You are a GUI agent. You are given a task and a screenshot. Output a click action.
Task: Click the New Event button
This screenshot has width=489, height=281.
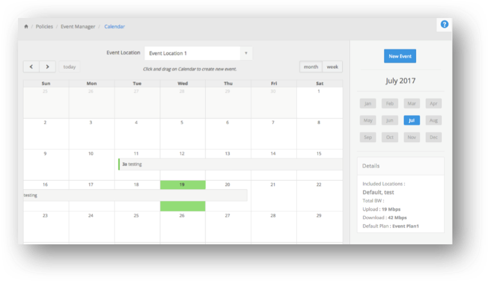(x=400, y=56)
